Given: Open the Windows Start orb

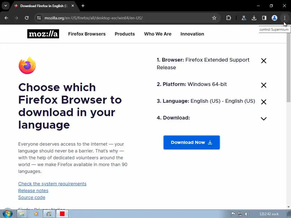Looking at the screenshot, I should [x=7, y=214].
